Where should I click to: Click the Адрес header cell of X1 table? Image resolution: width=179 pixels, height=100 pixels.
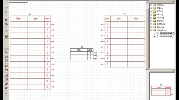(19, 19)
